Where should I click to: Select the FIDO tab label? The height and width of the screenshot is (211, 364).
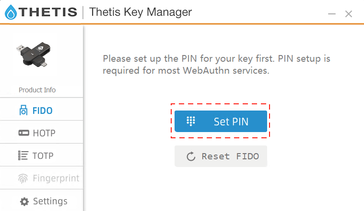[x=42, y=111]
